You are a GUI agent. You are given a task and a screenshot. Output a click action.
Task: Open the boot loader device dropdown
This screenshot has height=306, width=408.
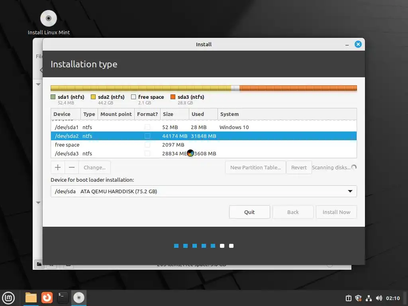point(204,191)
